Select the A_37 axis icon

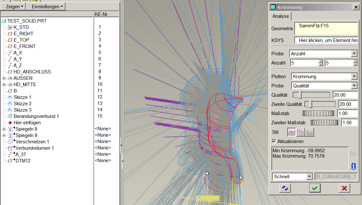tap(10, 154)
